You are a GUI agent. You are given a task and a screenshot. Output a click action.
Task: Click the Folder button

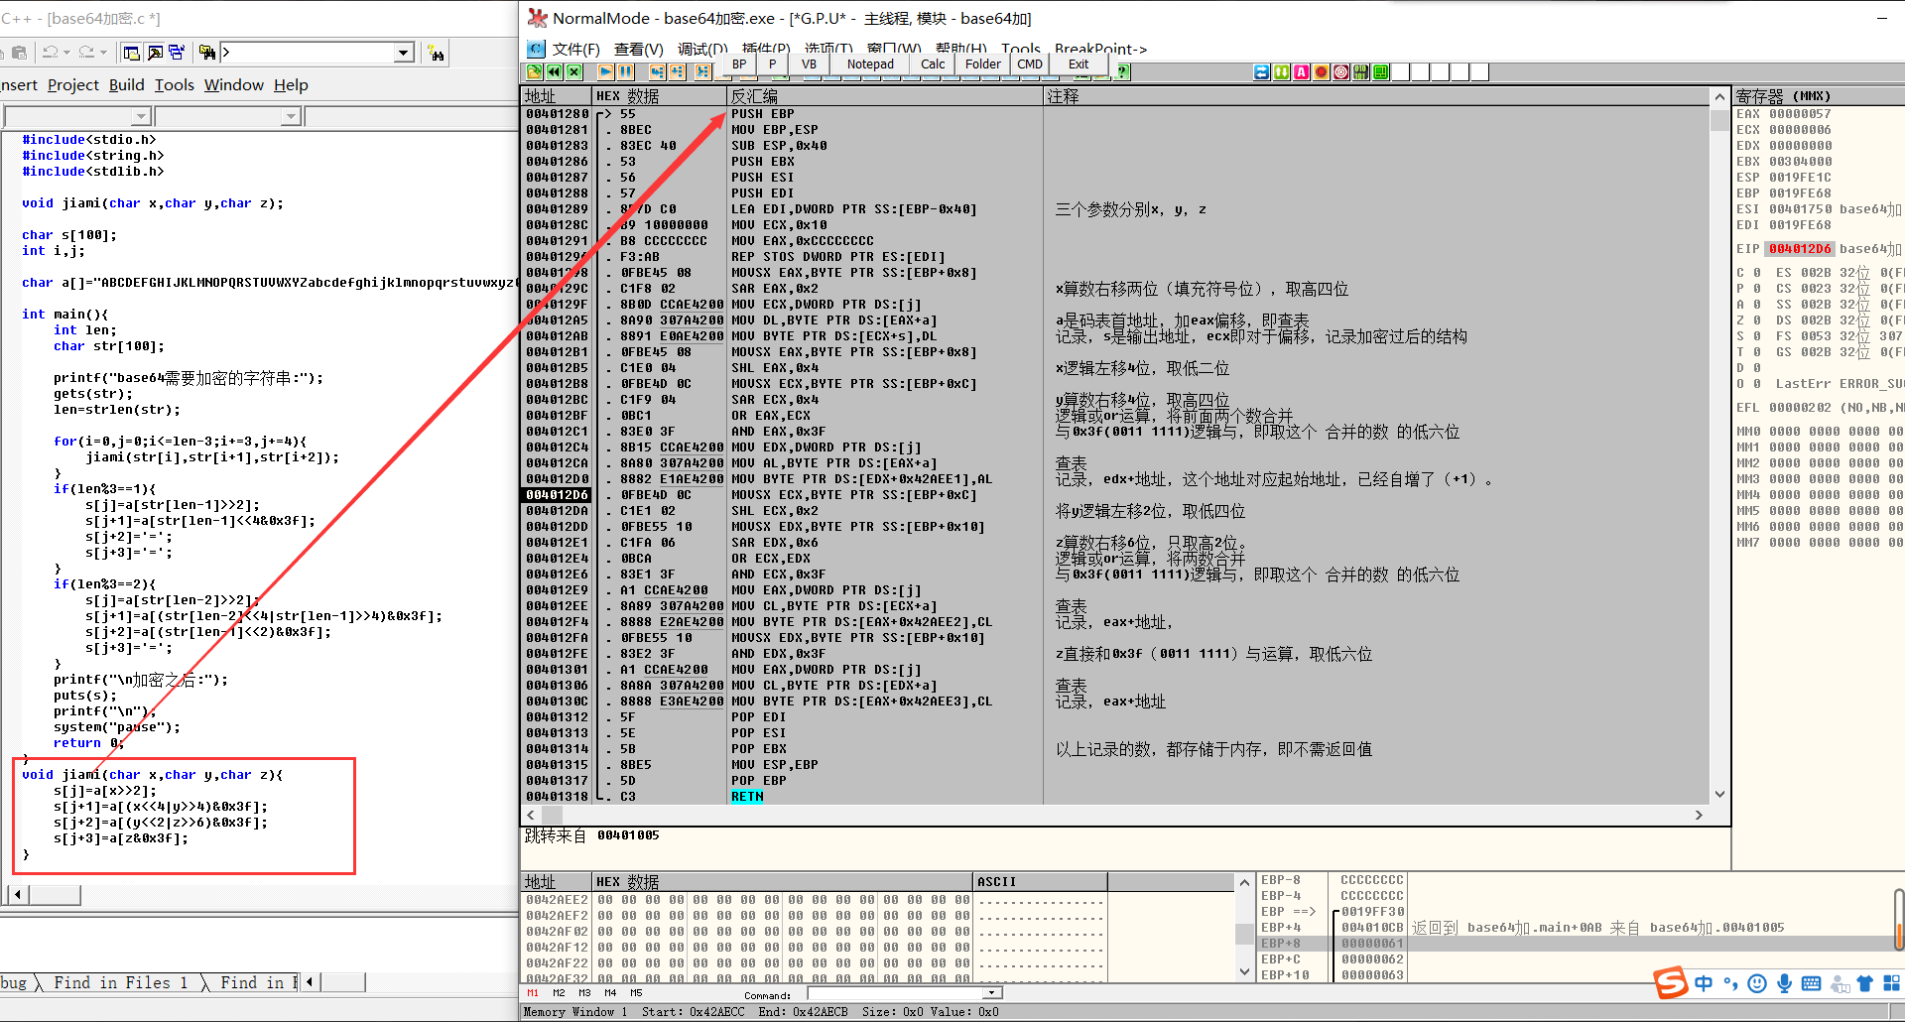983,64
